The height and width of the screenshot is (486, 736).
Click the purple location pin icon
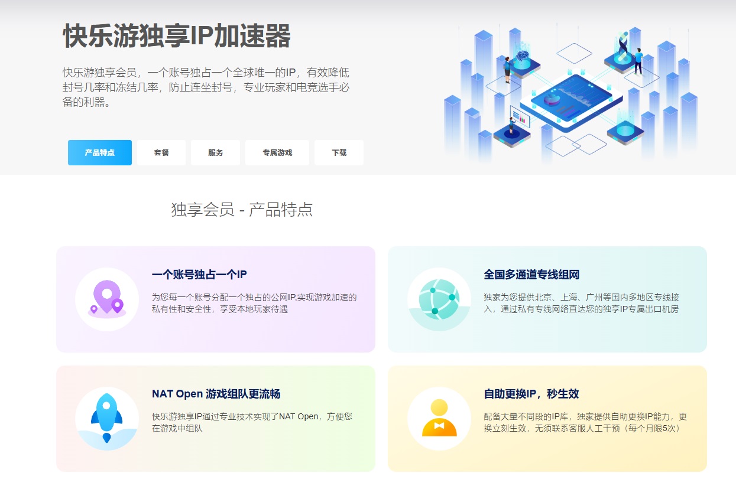[x=107, y=299]
